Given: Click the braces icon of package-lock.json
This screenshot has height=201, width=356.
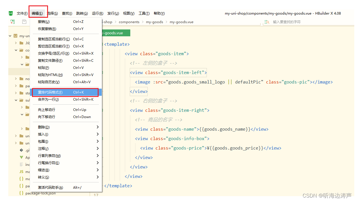Looking at the screenshot, I should click(21, 193).
